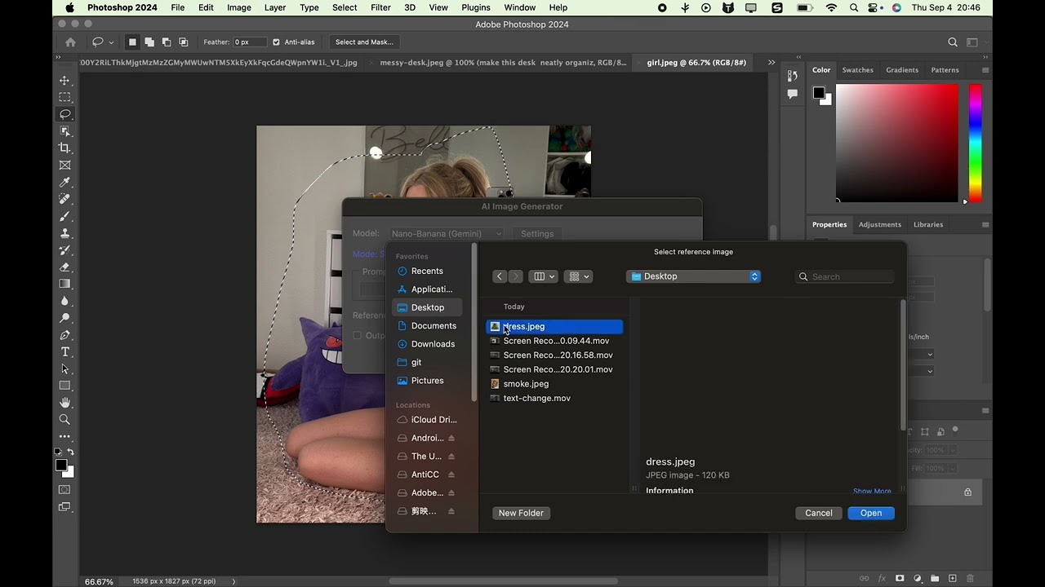This screenshot has width=1045, height=587.
Task: Select the Move tool
Action: point(64,80)
